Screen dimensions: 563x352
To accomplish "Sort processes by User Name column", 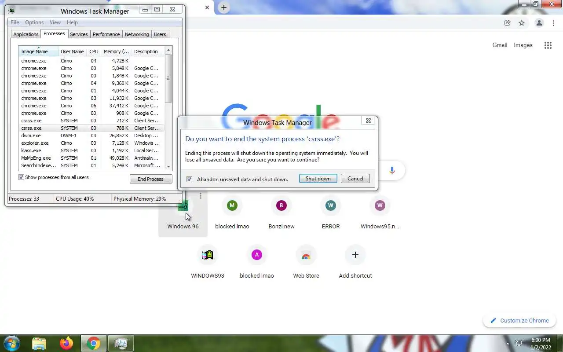I will 72,51.
